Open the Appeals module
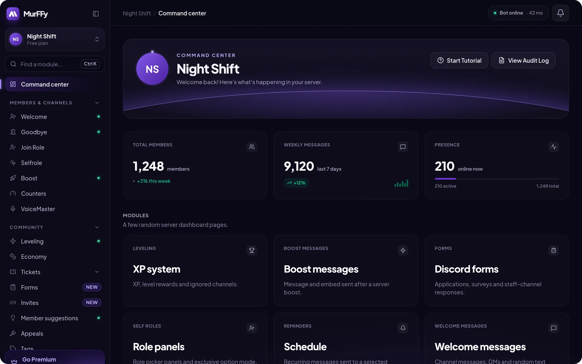The image size is (582, 364). pyautogui.click(x=55, y=333)
